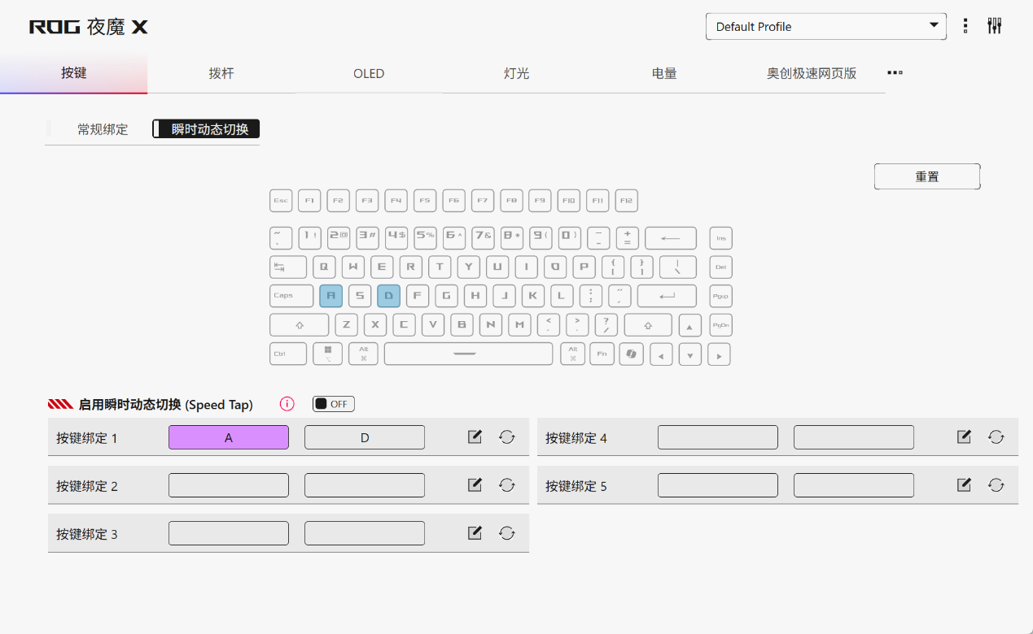
Task: Select the highlighted purple A key field
Action: 229,437
